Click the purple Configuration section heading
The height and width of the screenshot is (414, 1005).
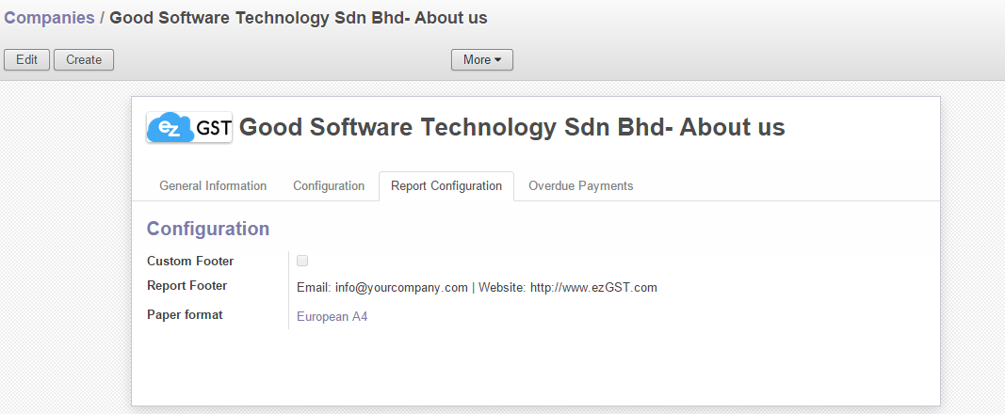click(208, 229)
